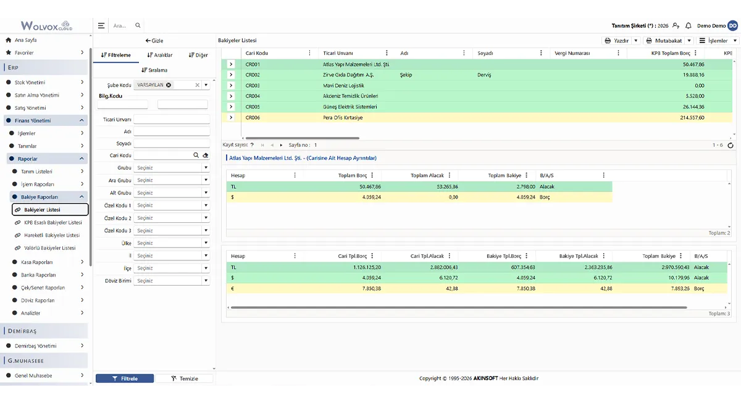
Task: Click the search magnifier icon in top bar
Action: [138, 26]
